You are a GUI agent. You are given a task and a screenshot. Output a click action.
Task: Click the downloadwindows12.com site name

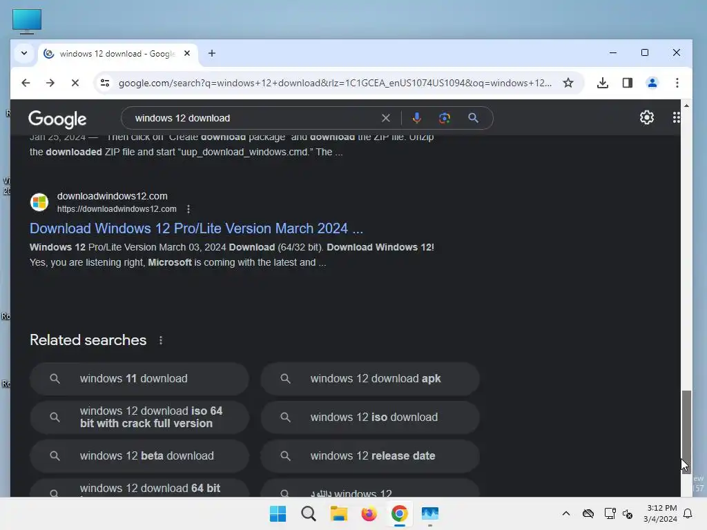[x=113, y=196]
